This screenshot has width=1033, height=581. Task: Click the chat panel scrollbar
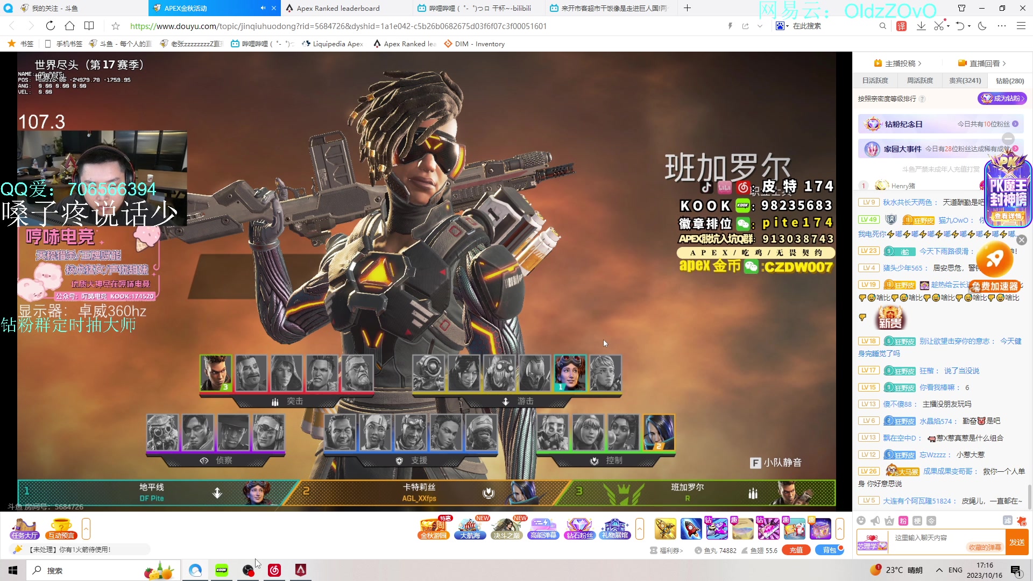(1029, 497)
